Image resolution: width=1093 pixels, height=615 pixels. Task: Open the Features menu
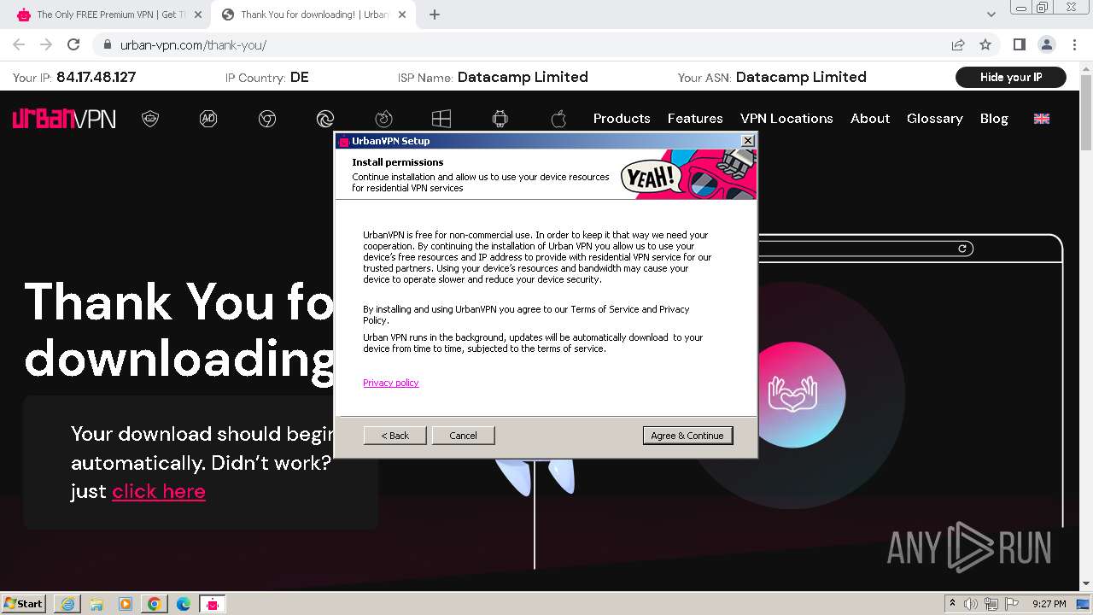click(x=695, y=119)
